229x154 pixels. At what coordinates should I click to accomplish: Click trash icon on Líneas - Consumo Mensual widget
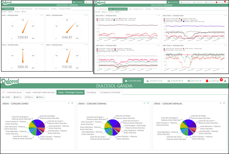coord(224,103)
